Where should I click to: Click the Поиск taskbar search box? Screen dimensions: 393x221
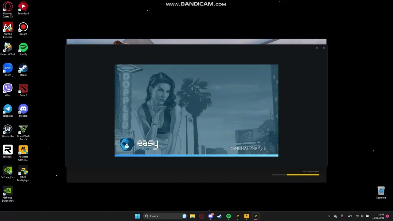click(x=165, y=216)
